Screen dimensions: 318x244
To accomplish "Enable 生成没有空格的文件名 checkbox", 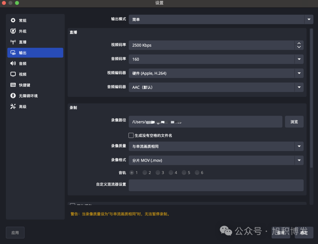I will click(131, 135).
